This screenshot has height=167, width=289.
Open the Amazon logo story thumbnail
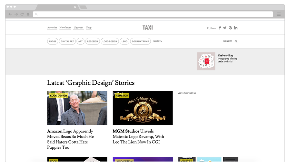pos(77,108)
